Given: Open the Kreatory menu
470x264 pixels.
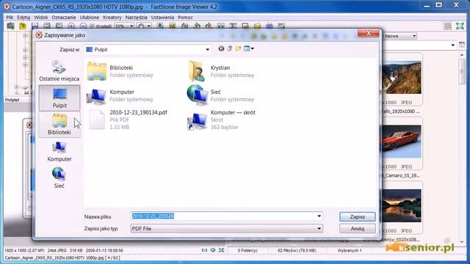Looking at the screenshot, I should tap(112, 18).
